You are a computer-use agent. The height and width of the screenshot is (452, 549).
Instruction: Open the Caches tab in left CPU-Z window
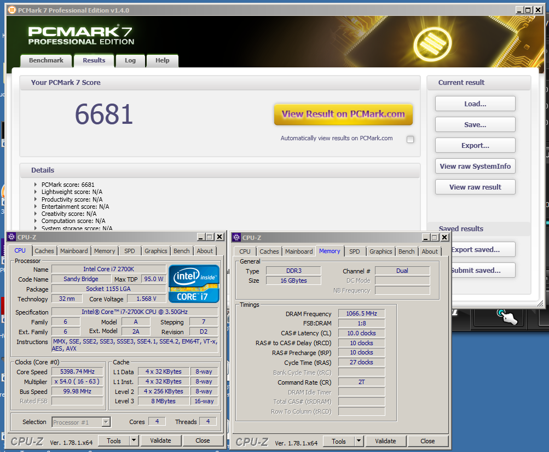coord(44,251)
